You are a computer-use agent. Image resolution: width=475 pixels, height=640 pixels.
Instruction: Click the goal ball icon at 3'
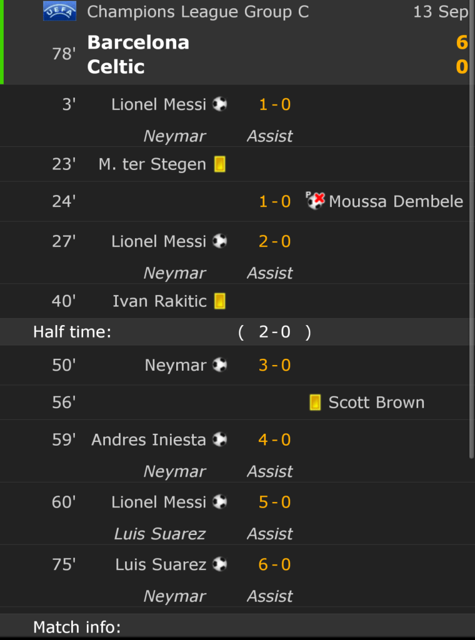[219, 104]
